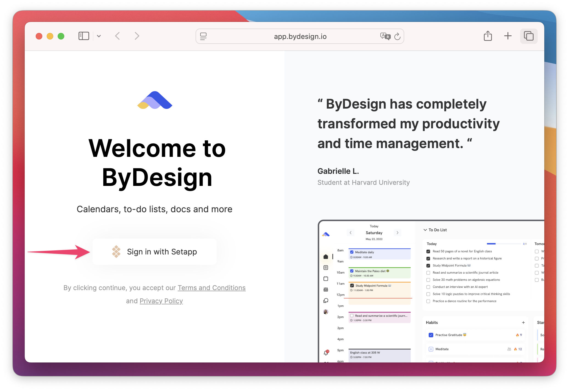Toggle the Safari sidebar icon

pos(84,36)
